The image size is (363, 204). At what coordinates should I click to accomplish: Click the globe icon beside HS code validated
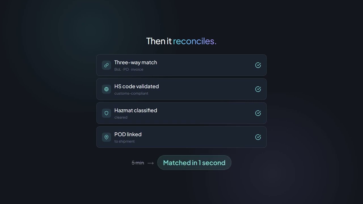(x=106, y=89)
